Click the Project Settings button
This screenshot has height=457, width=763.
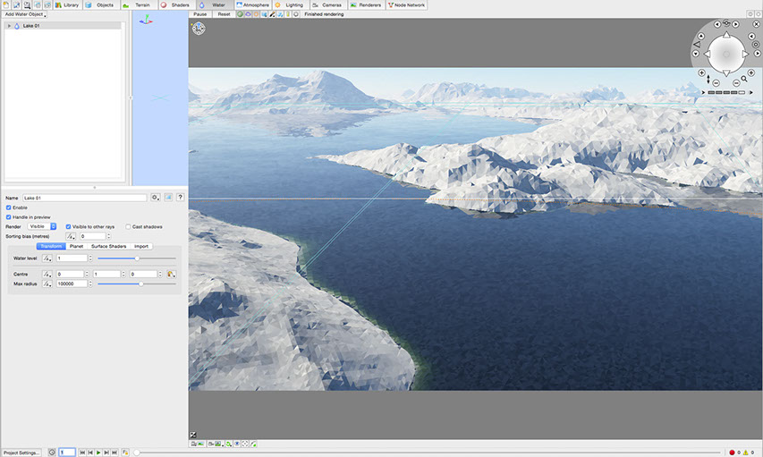[21, 453]
